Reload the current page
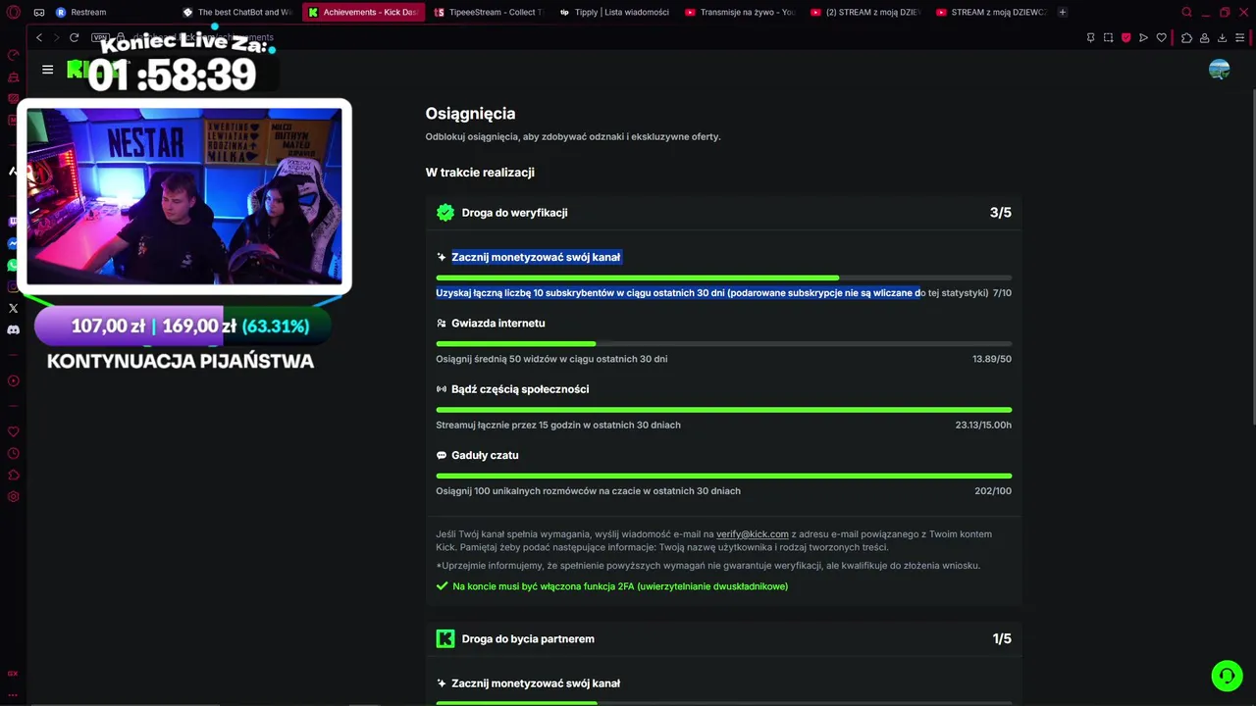The width and height of the screenshot is (1256, 706). pyautogui.click(x=74, y=37)
